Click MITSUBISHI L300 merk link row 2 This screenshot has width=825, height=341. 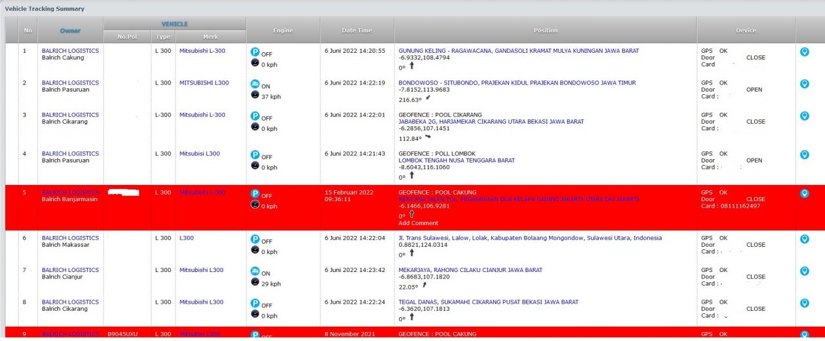[204, 83]
